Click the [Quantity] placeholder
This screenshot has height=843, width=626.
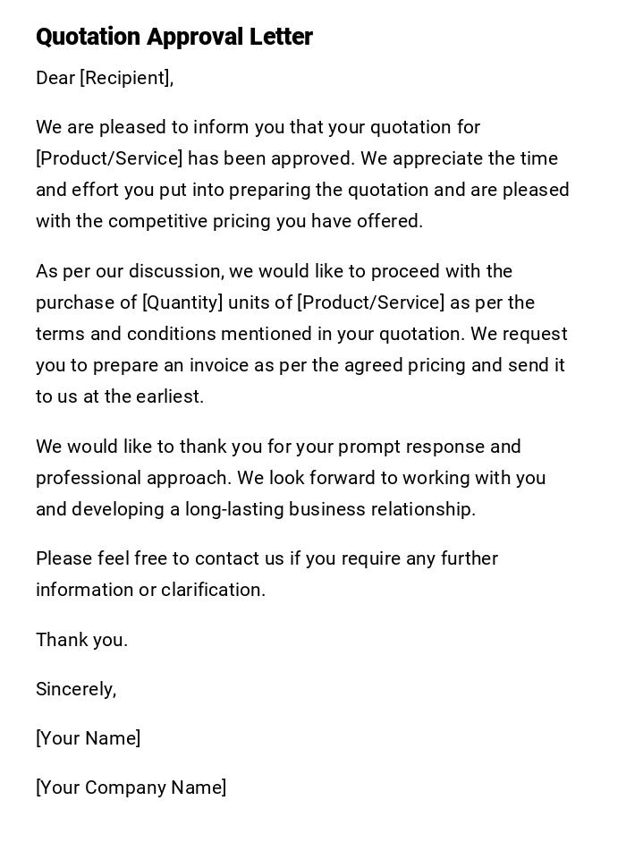click(182, 302)
